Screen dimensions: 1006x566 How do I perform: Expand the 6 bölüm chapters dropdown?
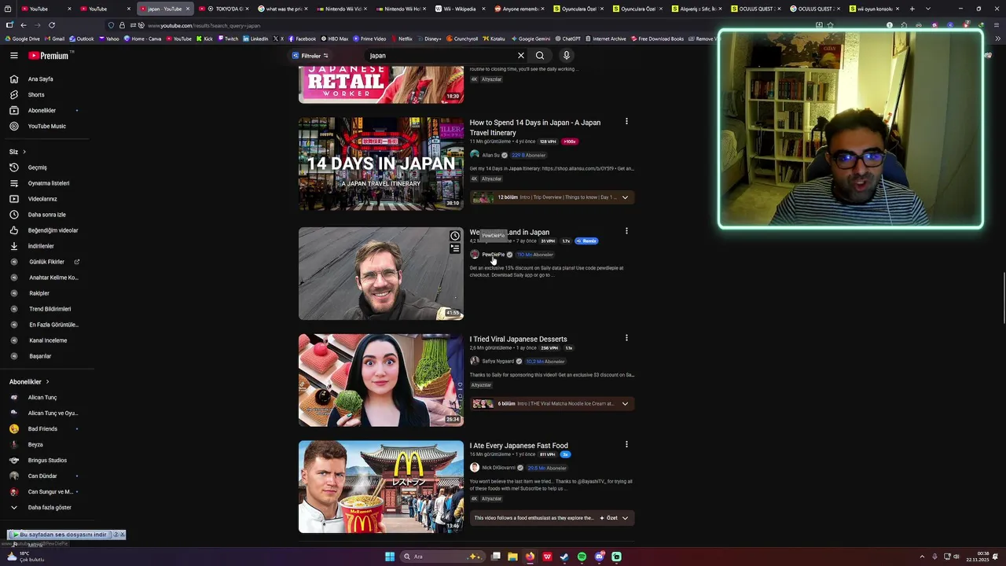[625, 404]
